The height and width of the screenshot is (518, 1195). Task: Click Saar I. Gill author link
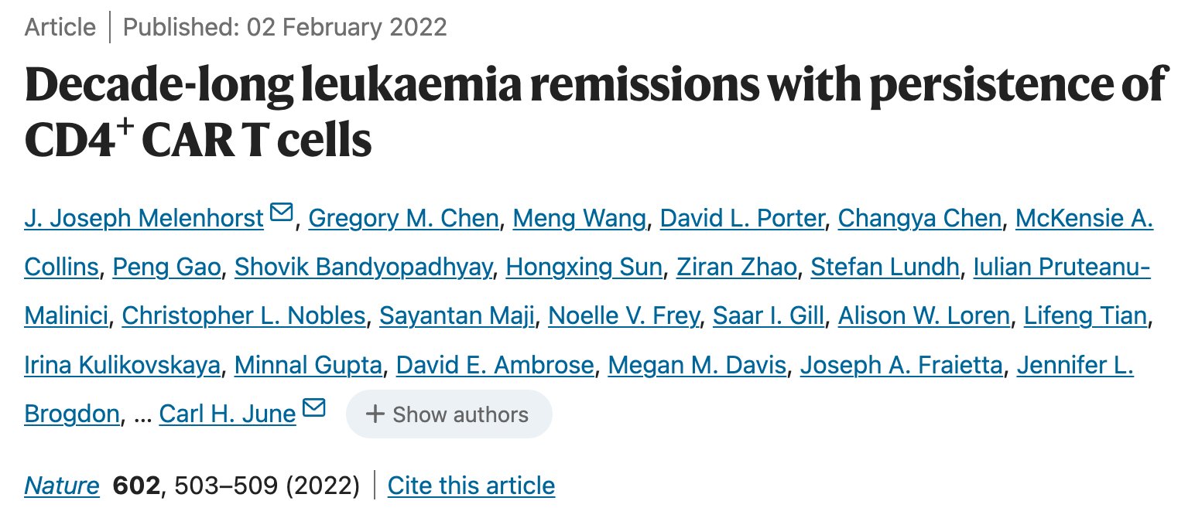coord(769,316)
